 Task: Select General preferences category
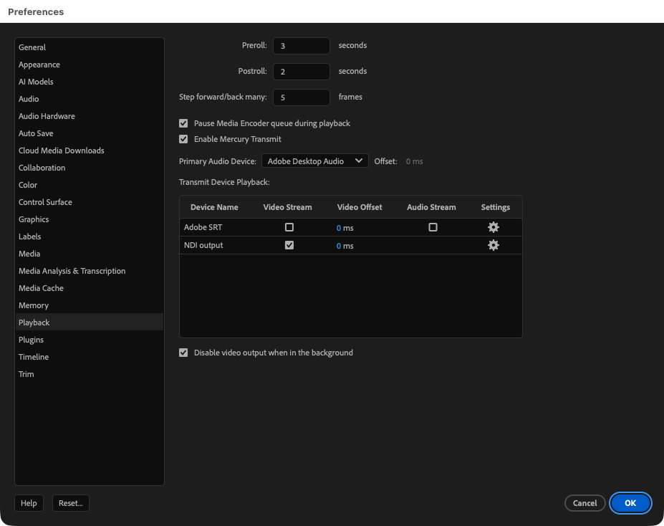[90, 47]
